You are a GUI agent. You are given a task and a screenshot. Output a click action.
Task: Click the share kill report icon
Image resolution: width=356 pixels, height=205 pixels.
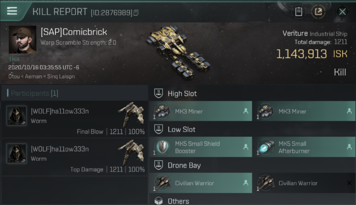click(x=318, y=12)
